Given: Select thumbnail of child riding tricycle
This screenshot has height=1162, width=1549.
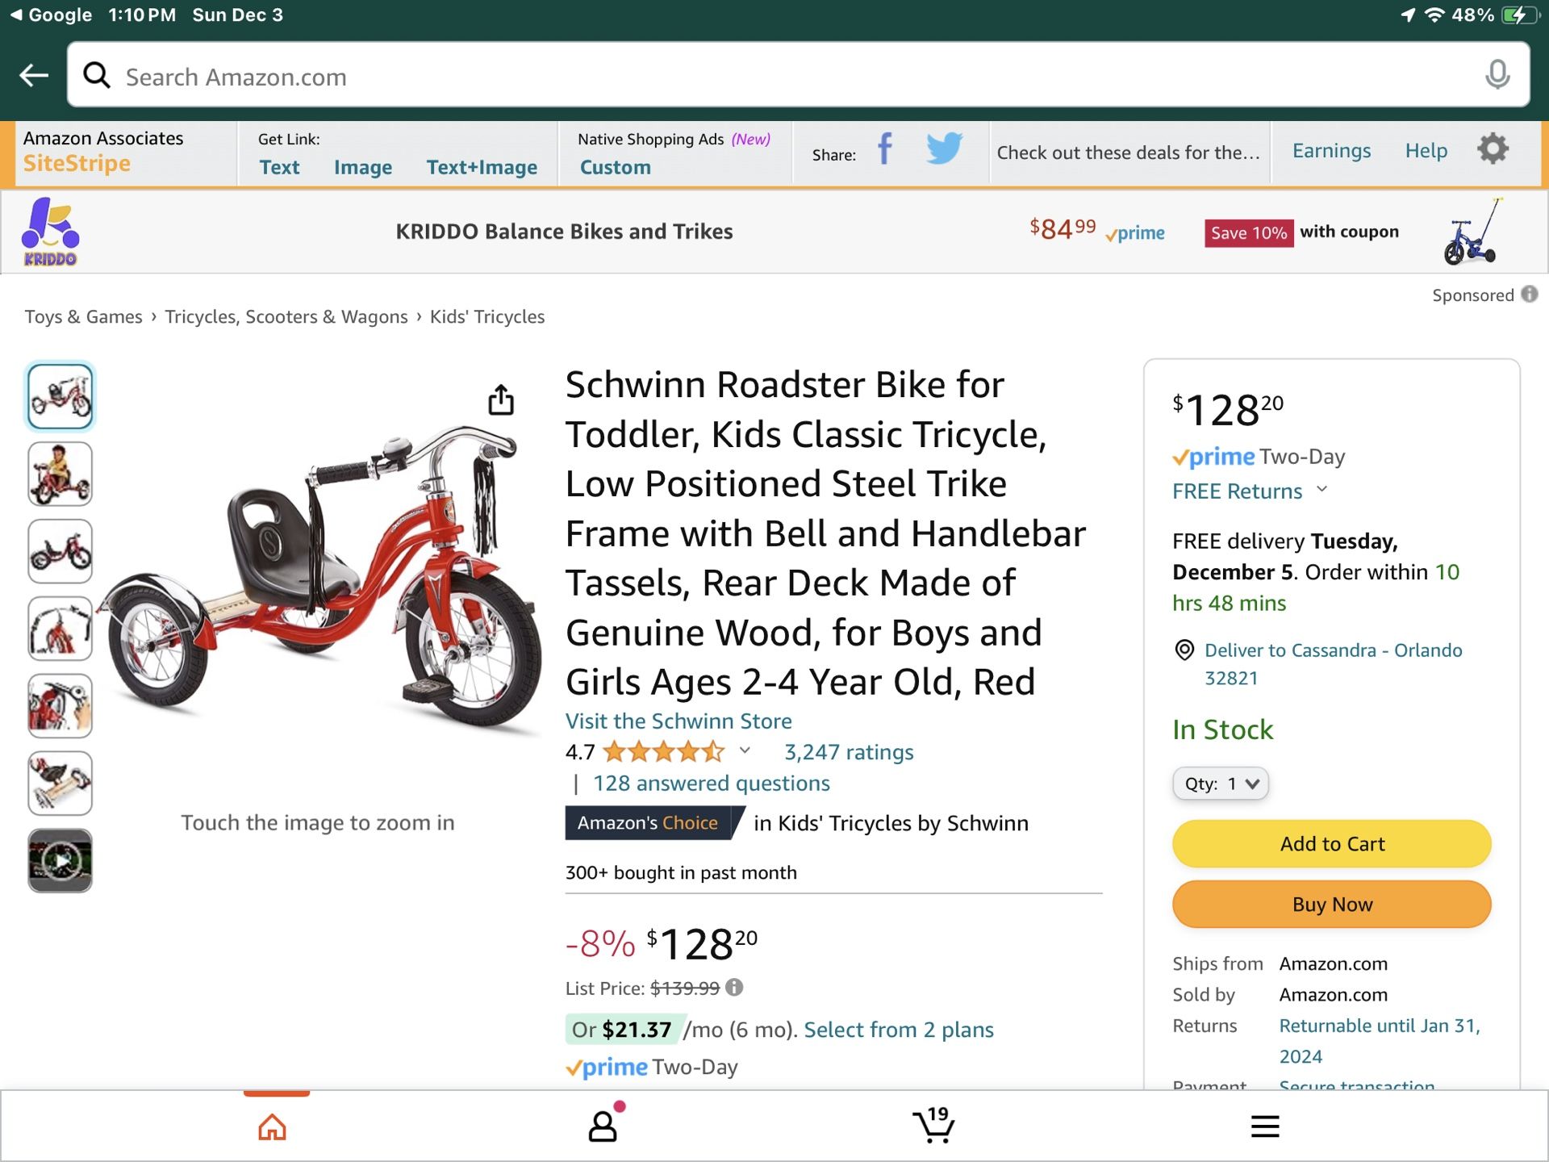Looking at the screenshot, I should pyautogui.click(x=61, y=474).
